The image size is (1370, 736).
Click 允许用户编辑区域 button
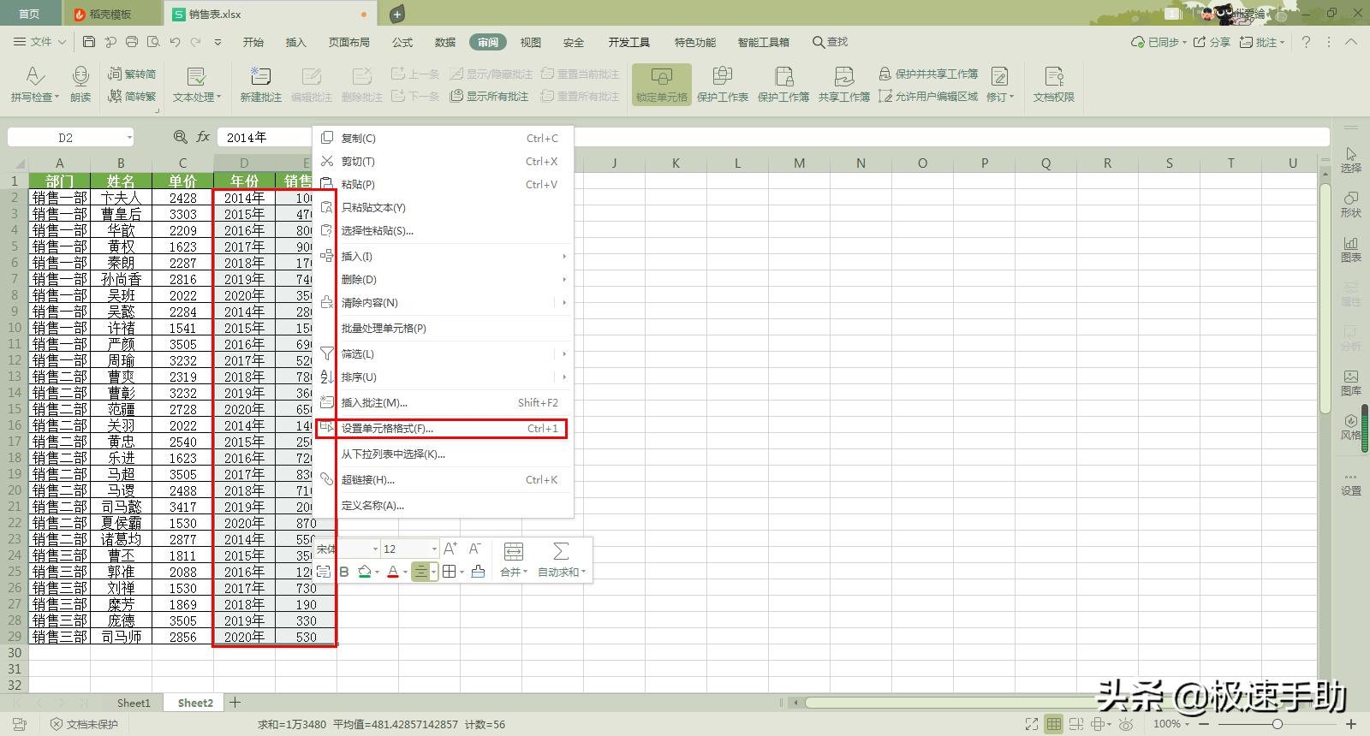click(x=928, y=97)
